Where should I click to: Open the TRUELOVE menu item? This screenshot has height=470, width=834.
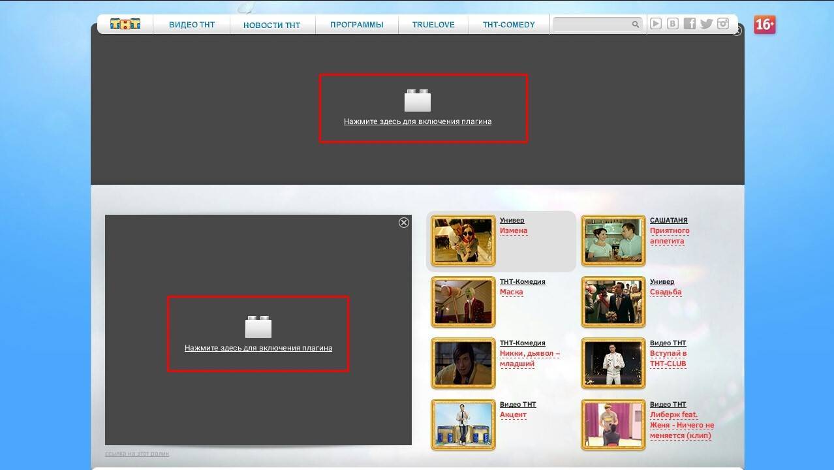[x=431, y=25]
